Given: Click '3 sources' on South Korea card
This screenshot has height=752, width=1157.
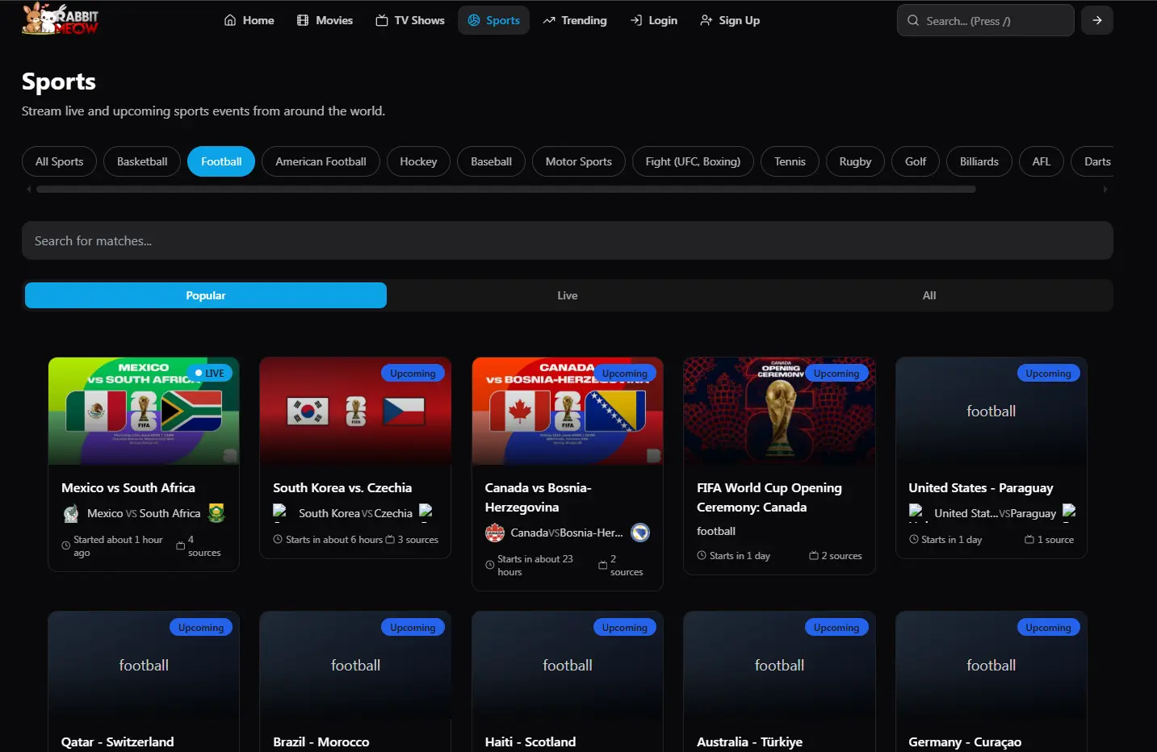Looking at the screenshot, I should (412, 540).
